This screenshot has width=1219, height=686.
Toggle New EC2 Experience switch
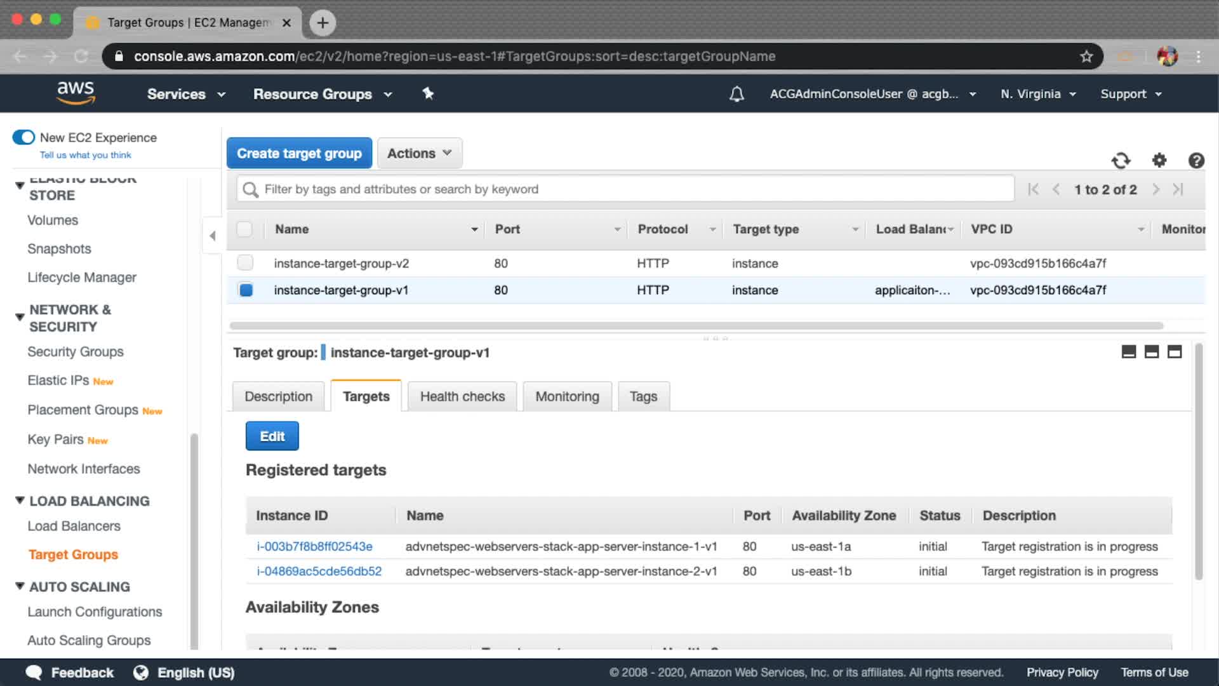pos(24,137)
